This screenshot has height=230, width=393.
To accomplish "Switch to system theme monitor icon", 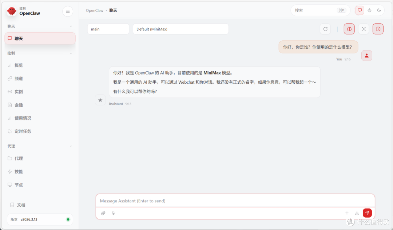I will click(360, 10).
